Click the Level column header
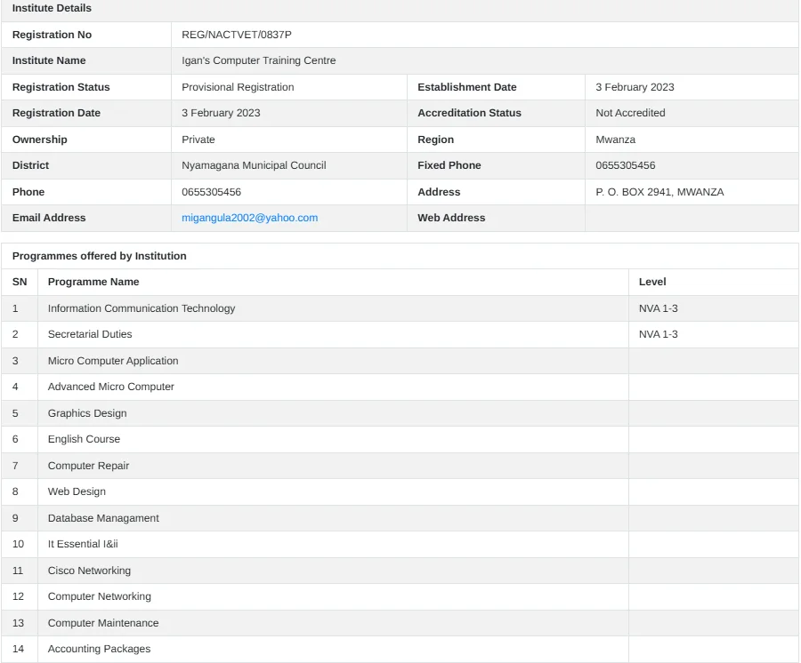This screenshot has width=801, height=663. click(652, 282)
